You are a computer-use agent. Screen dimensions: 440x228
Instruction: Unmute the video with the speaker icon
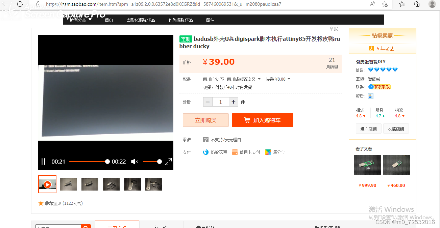(x=135, y=162)
